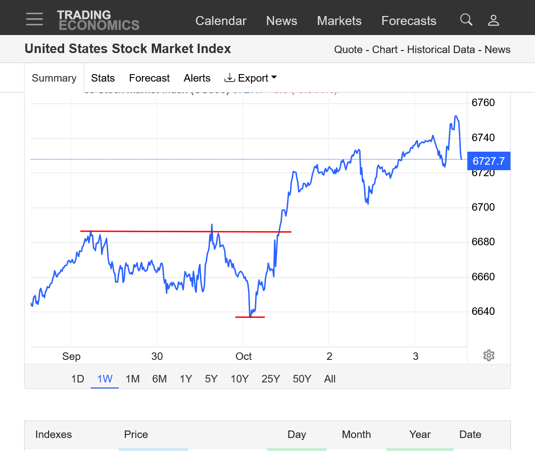Click the Quote link in header

pyautogui.click(x=348, y=50)
